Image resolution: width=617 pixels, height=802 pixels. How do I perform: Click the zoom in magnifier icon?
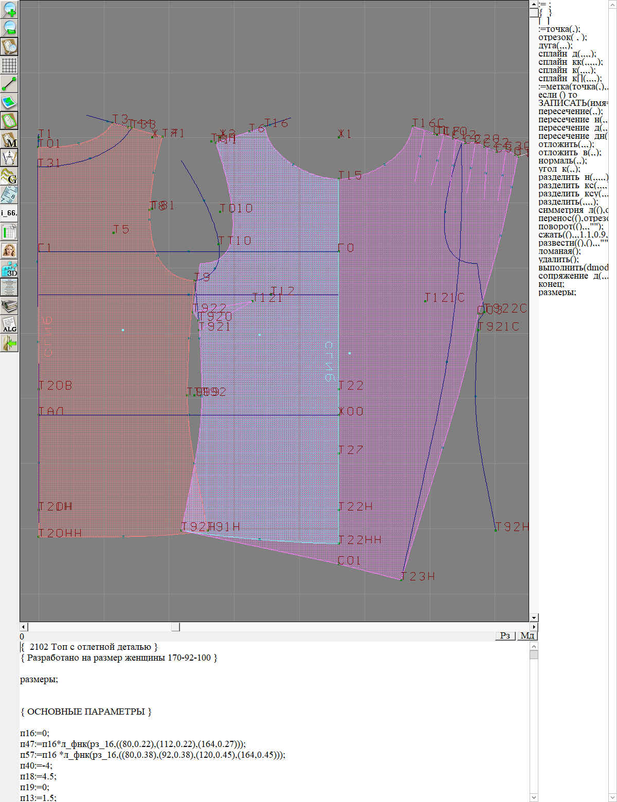9,9
